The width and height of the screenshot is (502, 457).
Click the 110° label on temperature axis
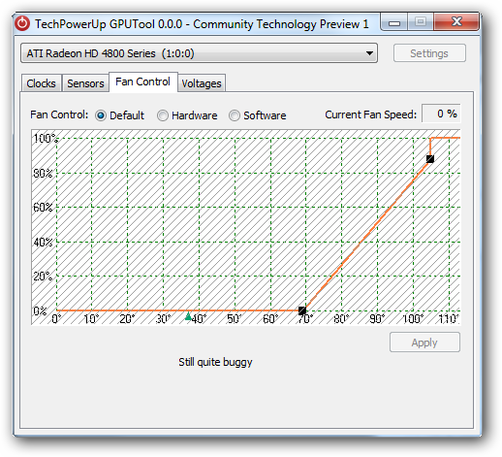(x=449, y=319)
